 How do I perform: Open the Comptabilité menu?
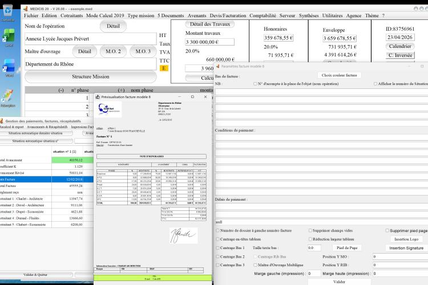(x=263, y=15)
